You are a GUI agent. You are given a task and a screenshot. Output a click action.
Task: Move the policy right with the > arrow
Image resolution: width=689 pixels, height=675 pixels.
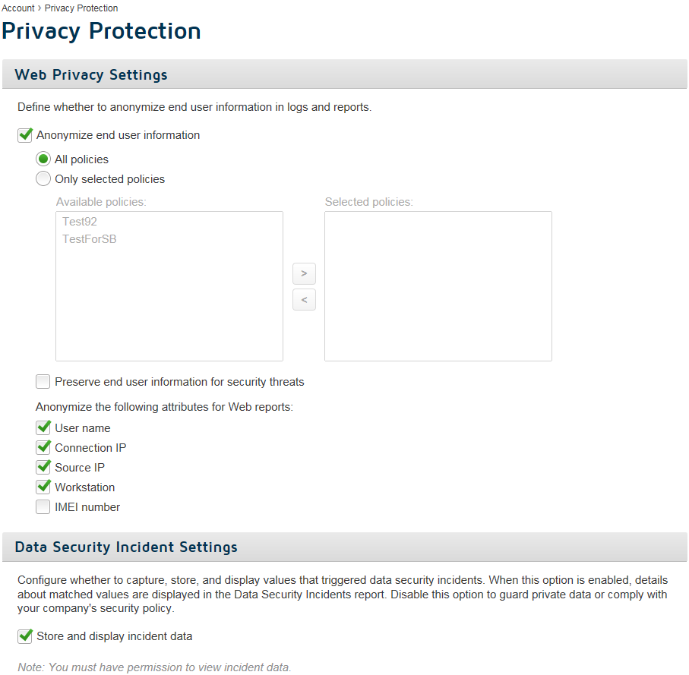pos(304,273)
